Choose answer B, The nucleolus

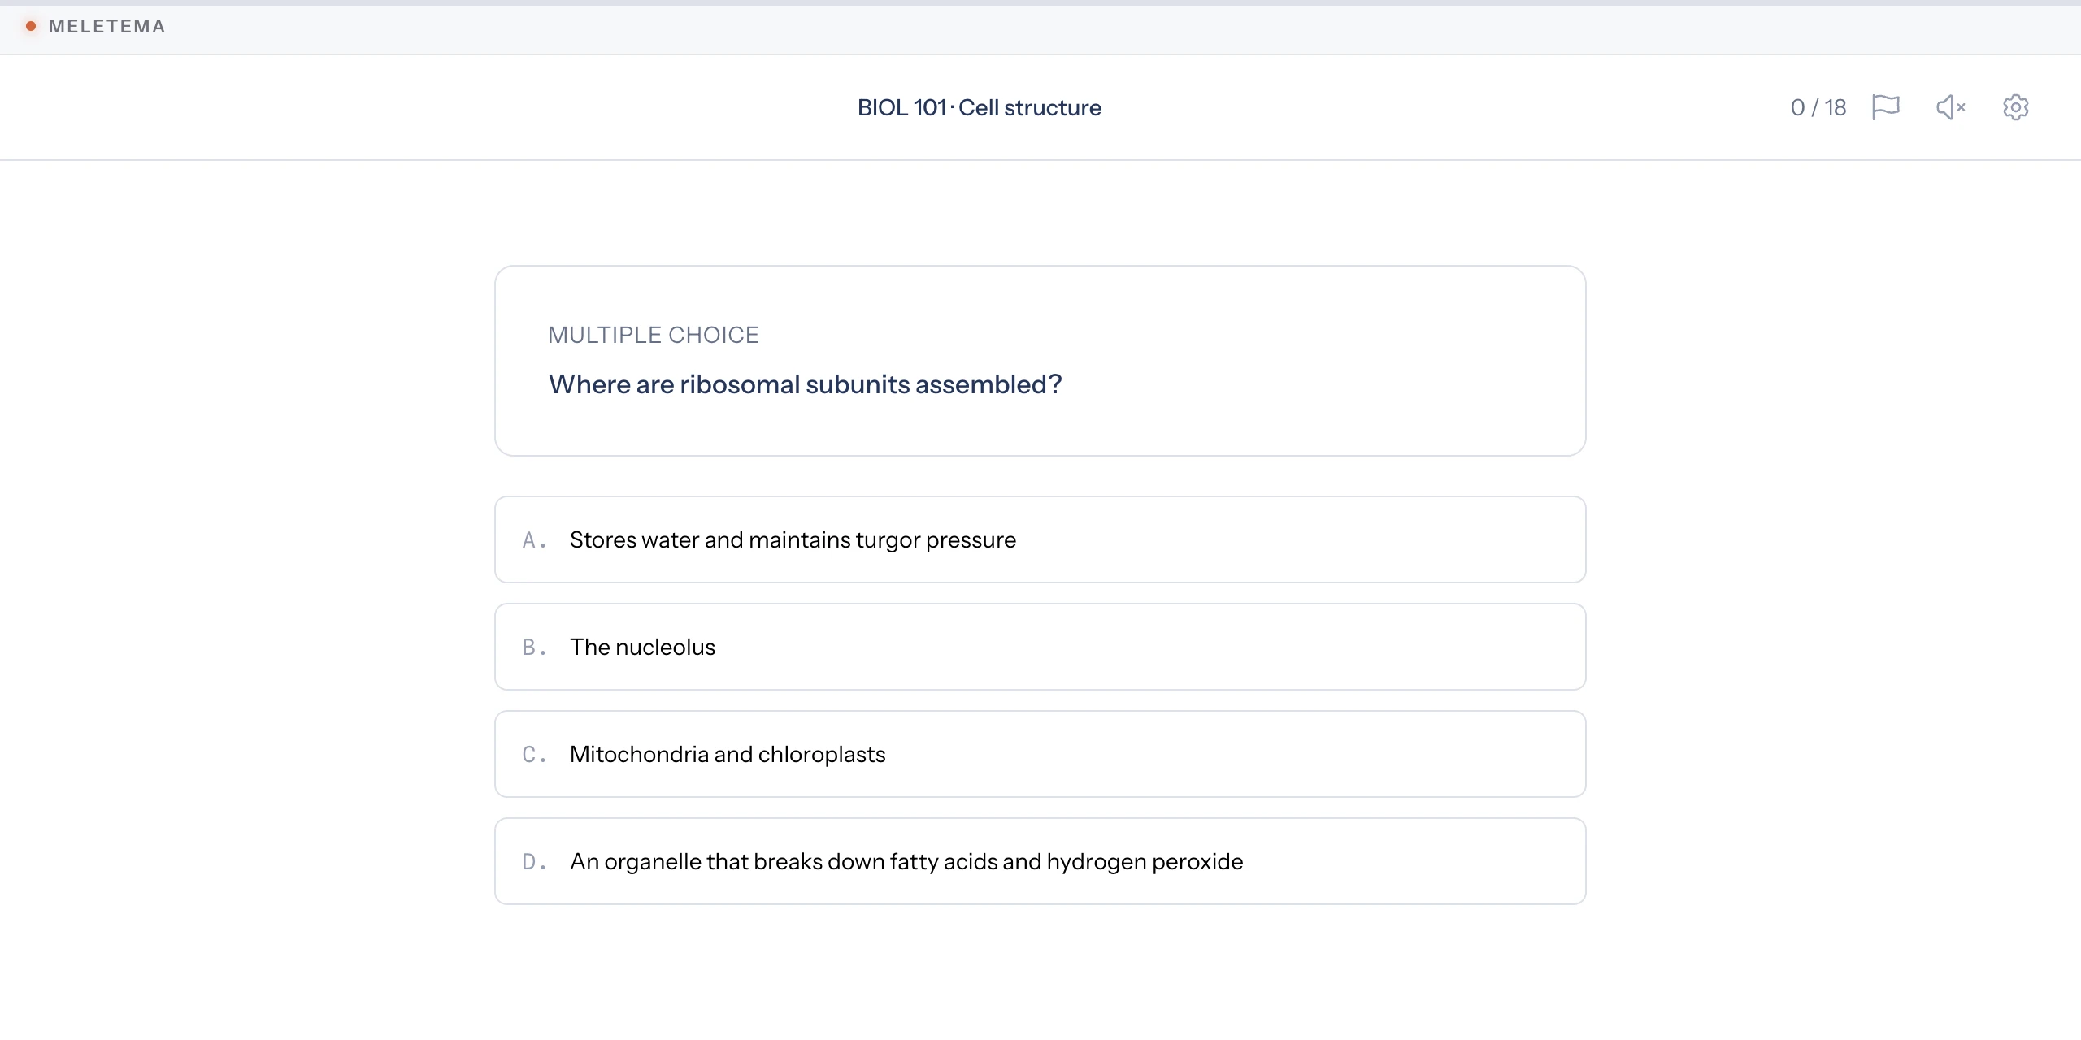pos(1040,647)
